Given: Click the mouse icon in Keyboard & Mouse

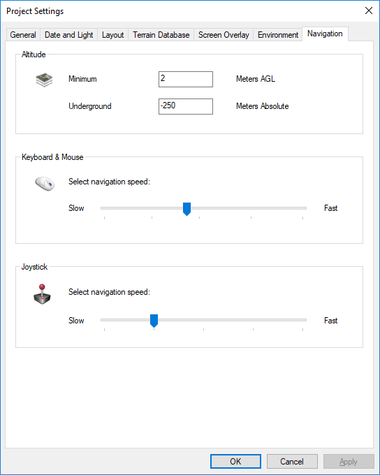Looking at the screenshot, I should point(45,184).
